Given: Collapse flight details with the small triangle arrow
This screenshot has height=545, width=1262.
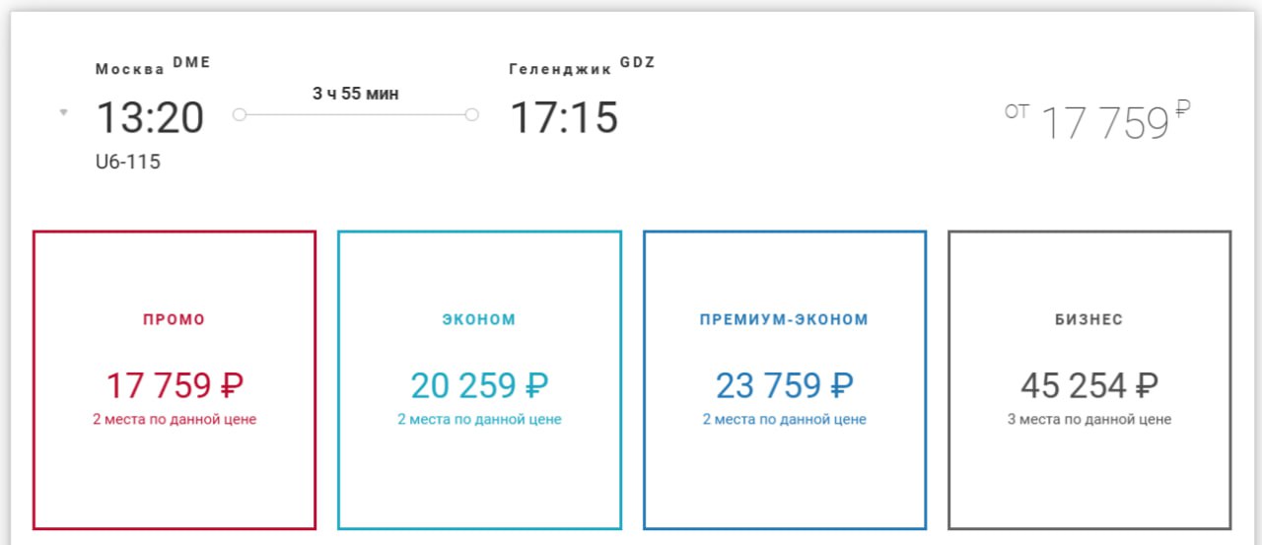Looking at the screenshot, I should tap(63, 112).
